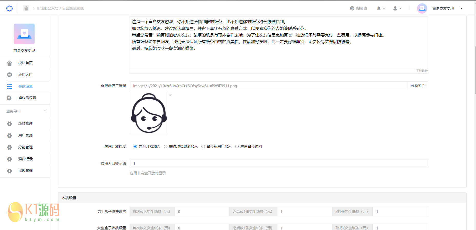Screen dimensions: 476x230
Task: Click the QR code image path field
Action: pyautogui.click(x=268, y=86)
